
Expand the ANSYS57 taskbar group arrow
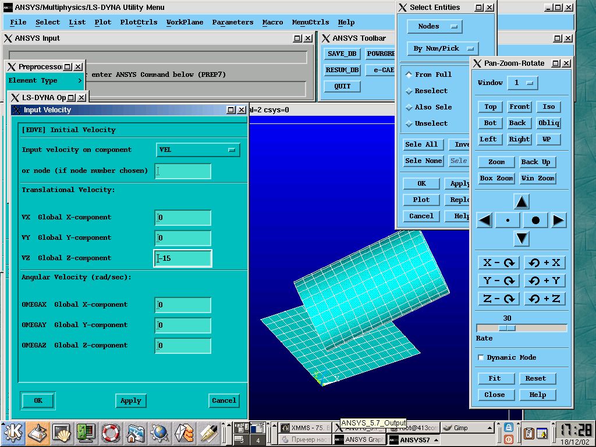click(437, 440)
